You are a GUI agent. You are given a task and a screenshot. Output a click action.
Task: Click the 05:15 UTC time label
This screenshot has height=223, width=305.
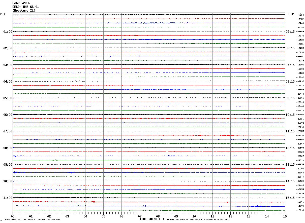[x=290, y=31]
